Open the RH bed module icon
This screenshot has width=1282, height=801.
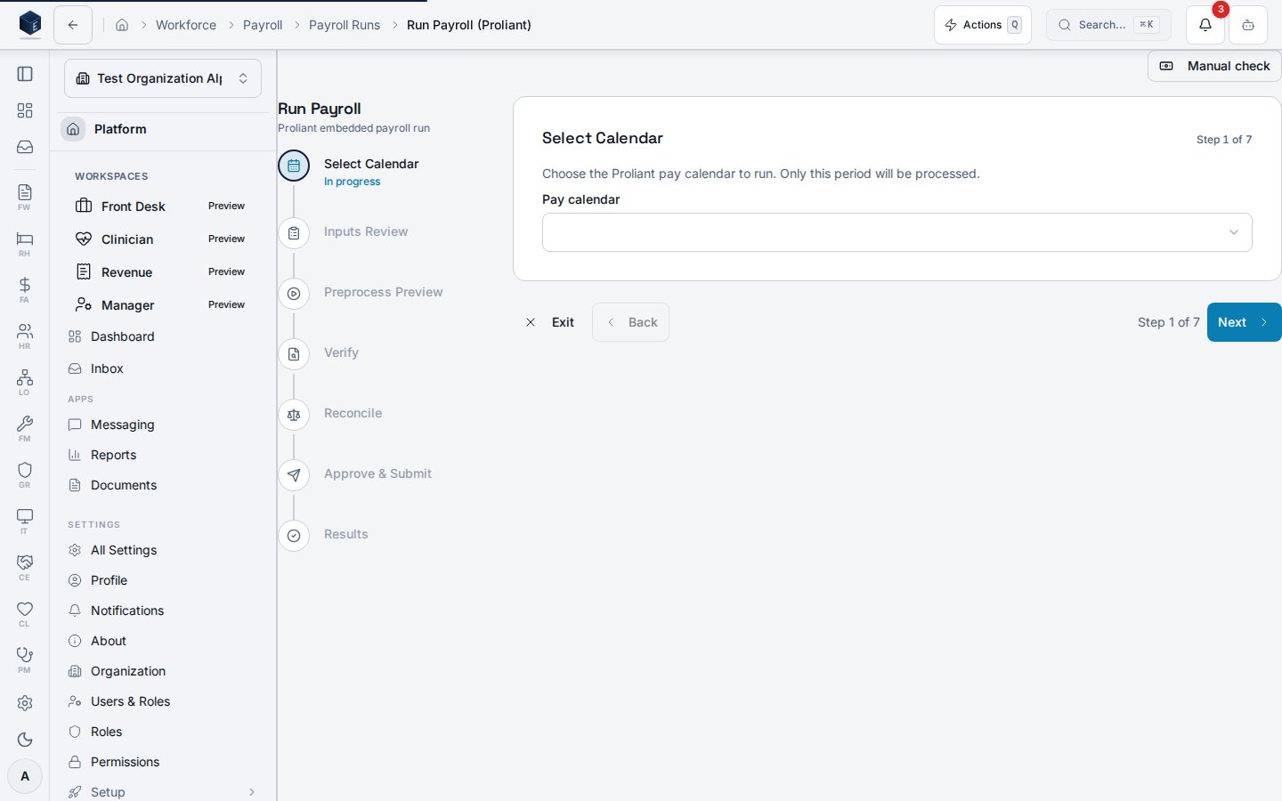point(25,243)
